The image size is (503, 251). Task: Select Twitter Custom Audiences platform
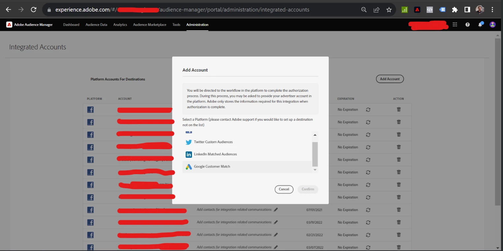point(247,142)
